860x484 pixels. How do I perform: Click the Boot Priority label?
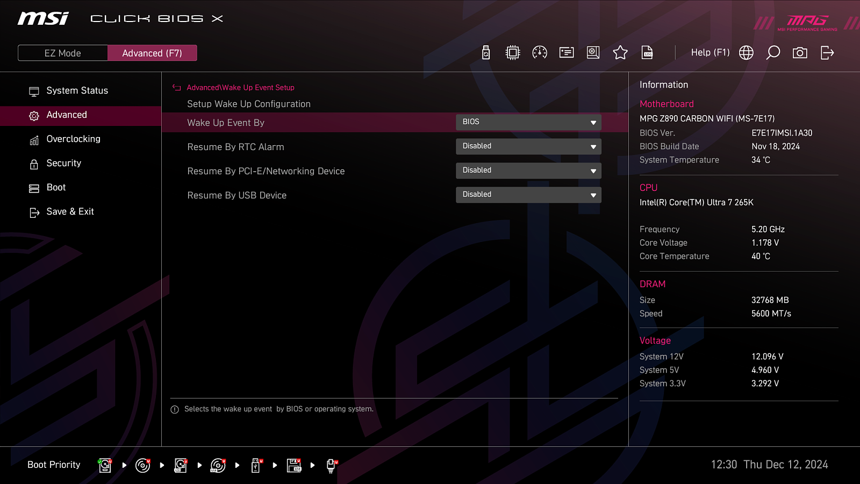[x=54, y=465]
